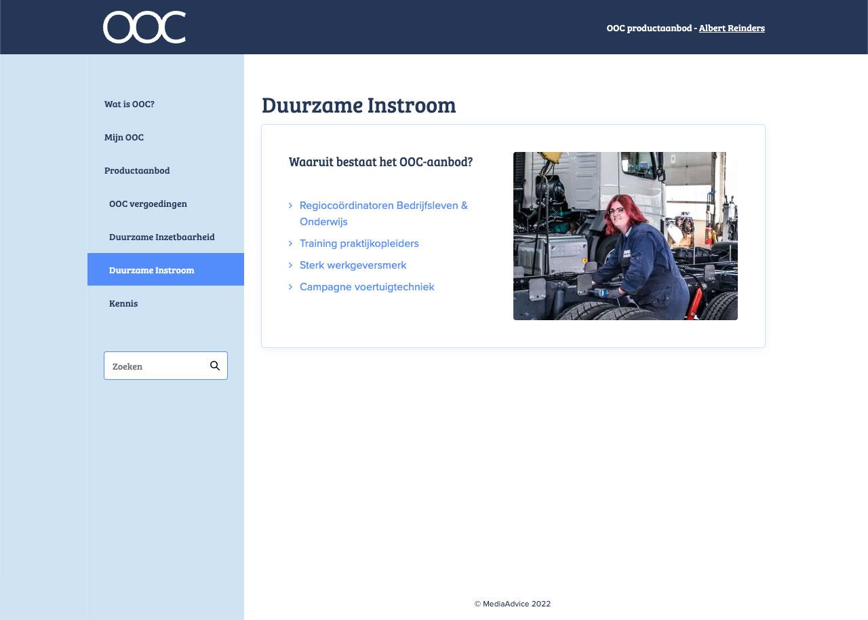Click the MediaAdvice 2022 copyright text
Screen dimensions: 868x620
coord(513,604)
